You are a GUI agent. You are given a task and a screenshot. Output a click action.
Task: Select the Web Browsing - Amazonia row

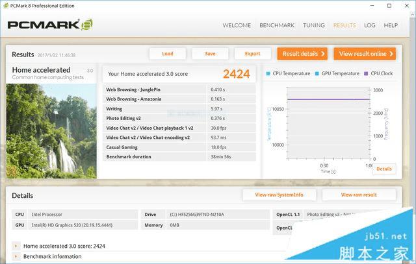(179, 99)
